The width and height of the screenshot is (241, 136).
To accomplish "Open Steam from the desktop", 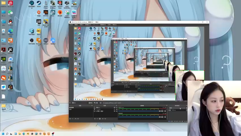I will [39, 3].
